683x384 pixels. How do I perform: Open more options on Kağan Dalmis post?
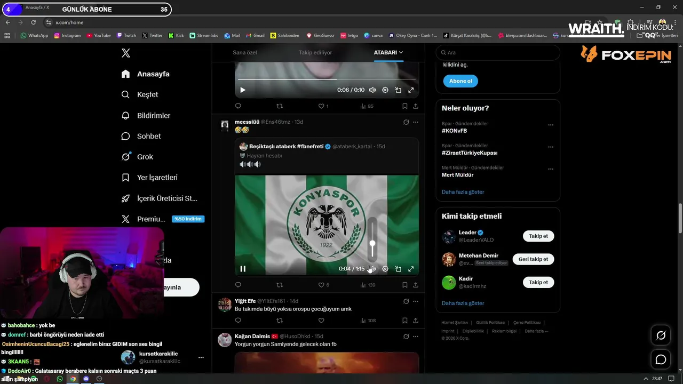416,337
